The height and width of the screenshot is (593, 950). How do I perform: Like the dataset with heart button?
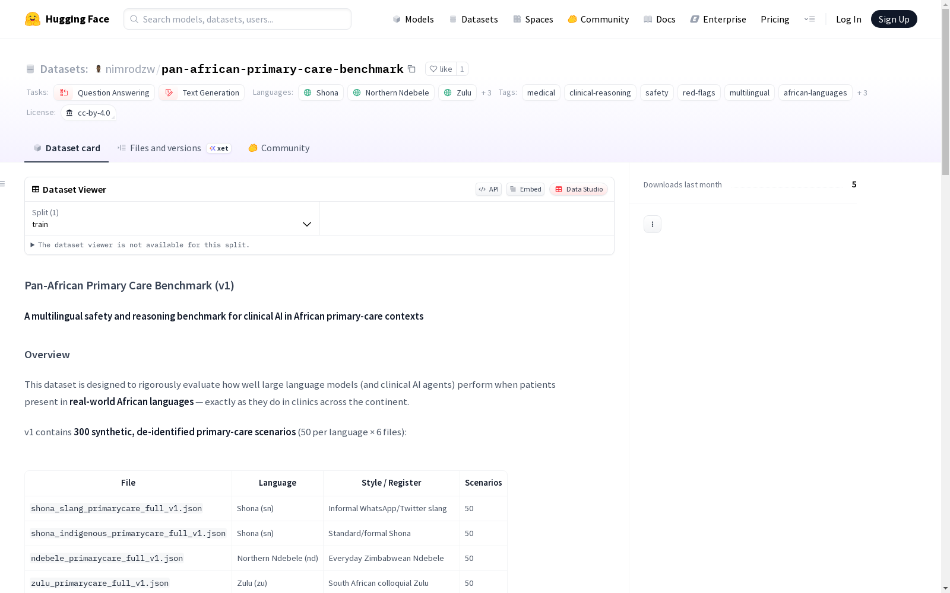(441, 69)
